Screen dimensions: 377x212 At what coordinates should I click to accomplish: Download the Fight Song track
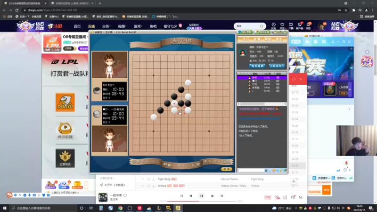[154, 179]
